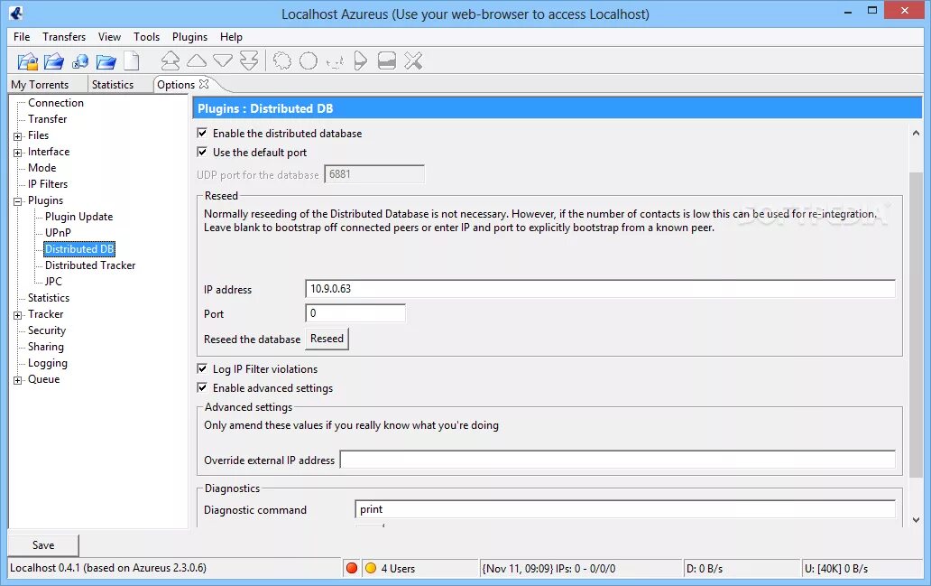
Task: Select Security in options tree
Action: tap(47, 330)
